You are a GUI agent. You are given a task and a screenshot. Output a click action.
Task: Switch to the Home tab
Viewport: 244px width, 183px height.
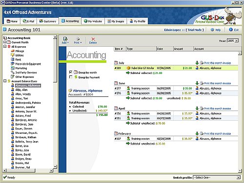pos(12,21)
